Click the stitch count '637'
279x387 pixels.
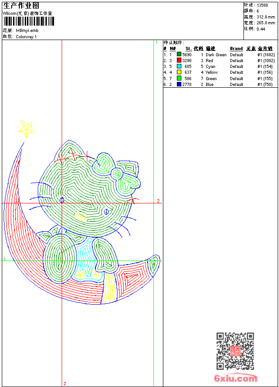click(188, 72)
